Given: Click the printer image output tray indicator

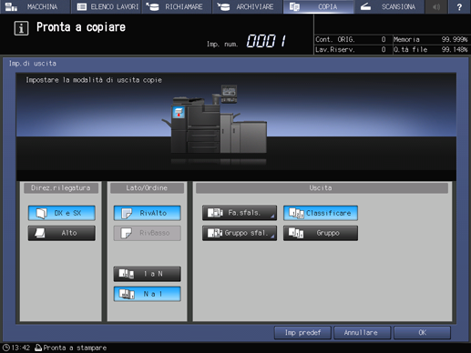Looking at the screenshot, I should coord(179,113).
